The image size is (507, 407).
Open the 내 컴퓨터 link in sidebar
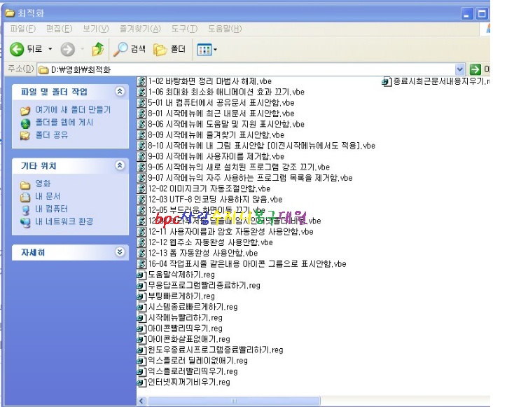(51, 209)
